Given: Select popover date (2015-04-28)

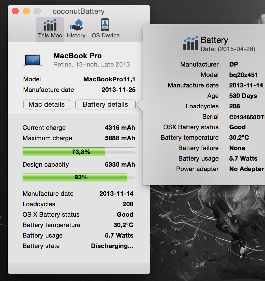Looking at the screenshot, I should pos(228,49).
